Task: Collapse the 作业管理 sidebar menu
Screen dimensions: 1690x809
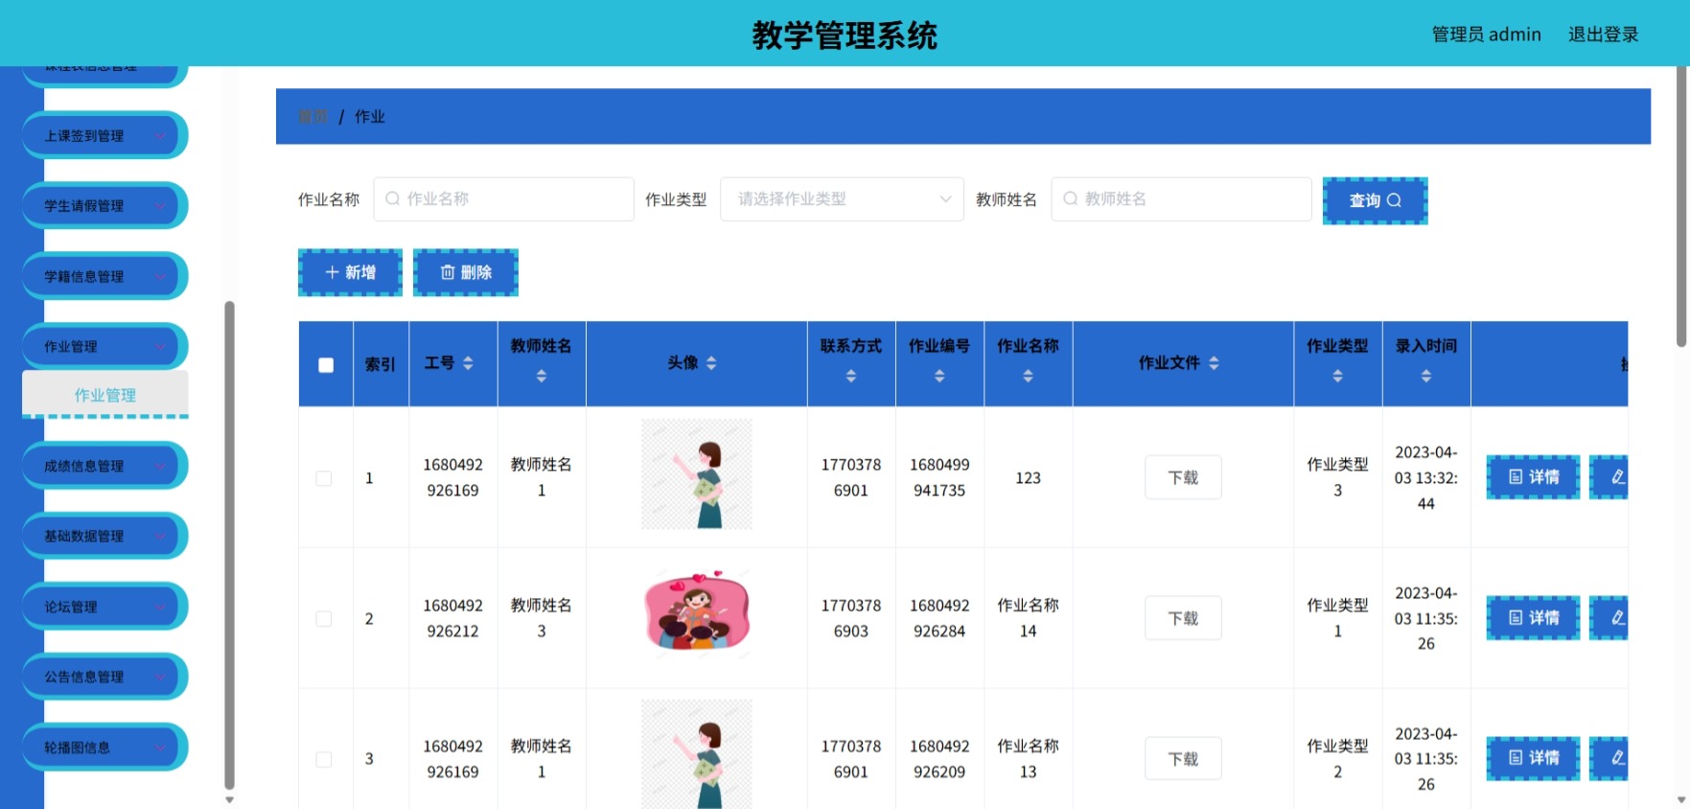Action: 104,346
